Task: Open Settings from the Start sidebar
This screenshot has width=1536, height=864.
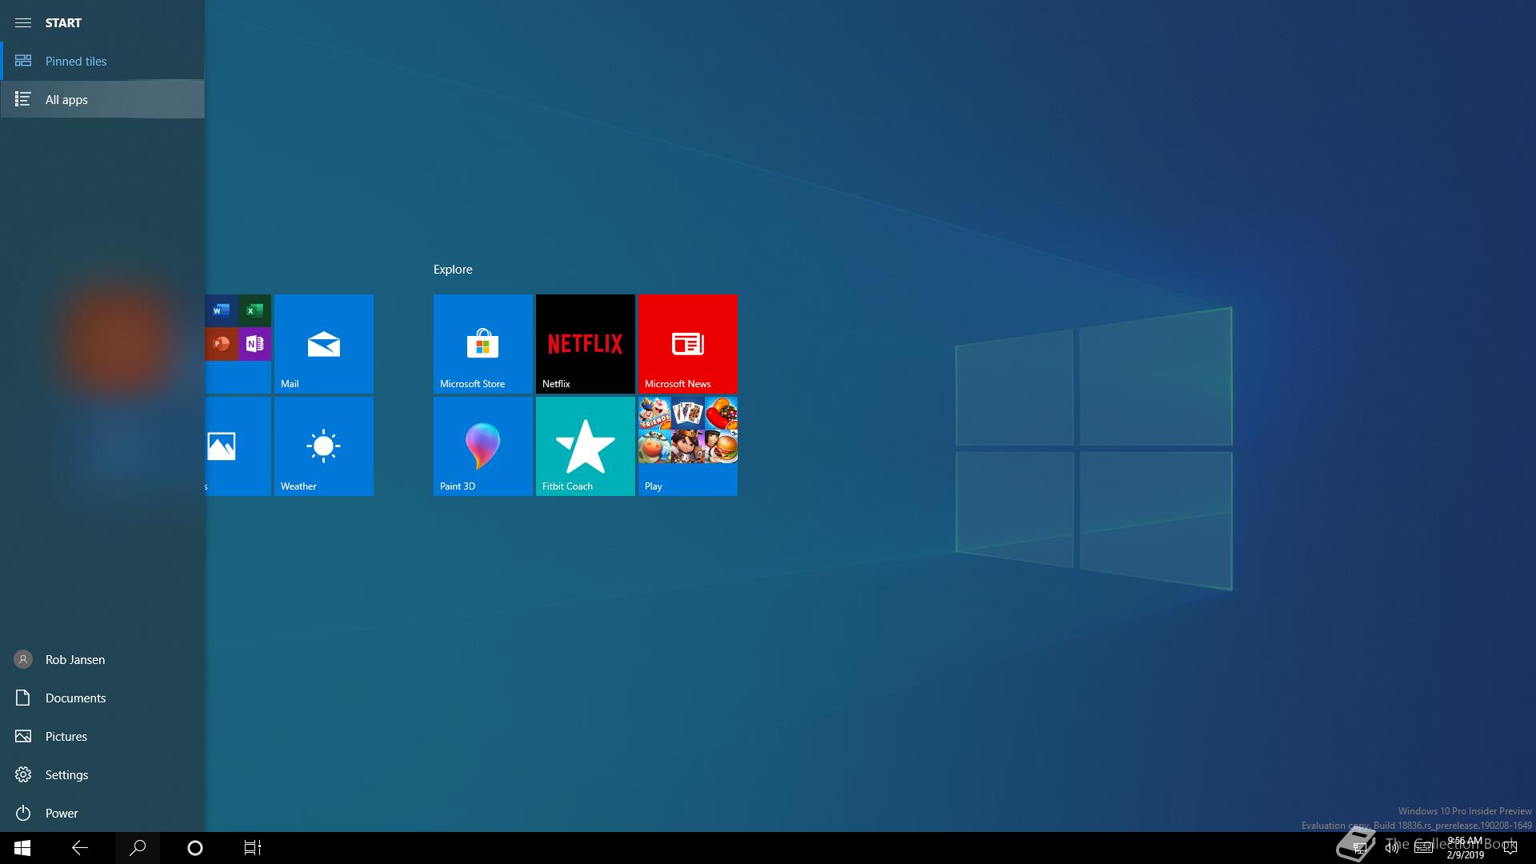Action: (102, 774)
